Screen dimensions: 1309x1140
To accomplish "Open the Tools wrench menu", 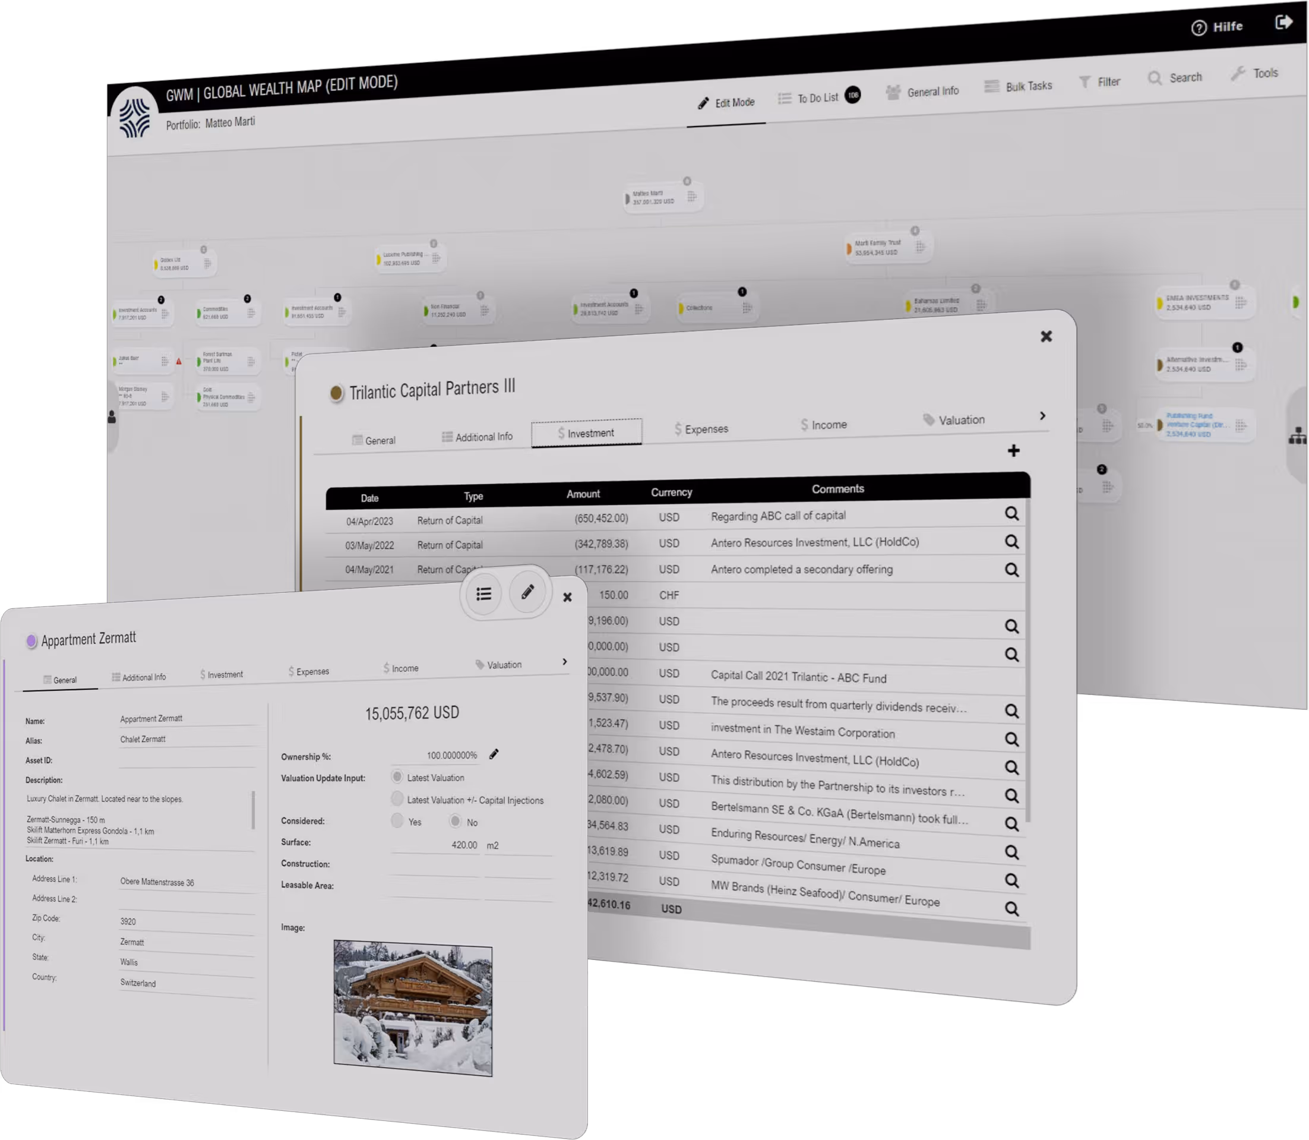I will 1237,74.
